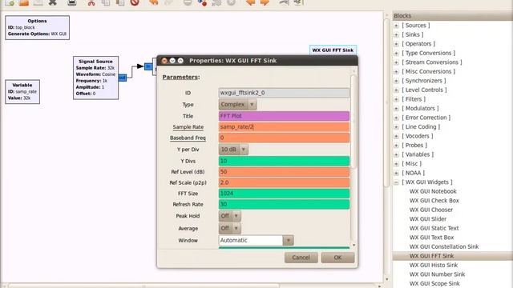Click the Copy icon in toolbar
The image size is (513, 288).
(x=106, y=2)
